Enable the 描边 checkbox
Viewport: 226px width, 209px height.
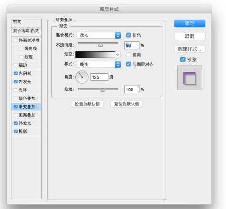pyautogui.click(x=16, y=65)
